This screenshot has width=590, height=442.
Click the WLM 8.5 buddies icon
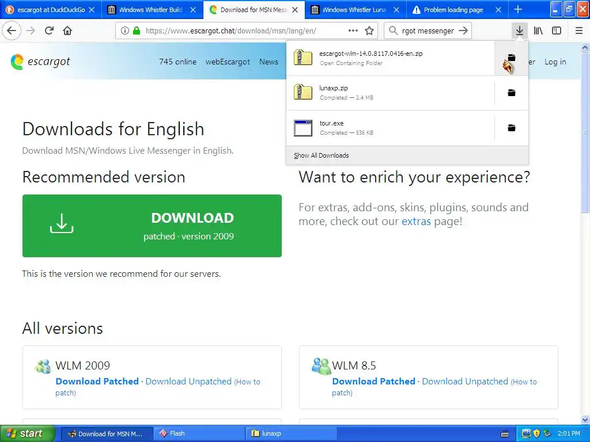(321, 366)
